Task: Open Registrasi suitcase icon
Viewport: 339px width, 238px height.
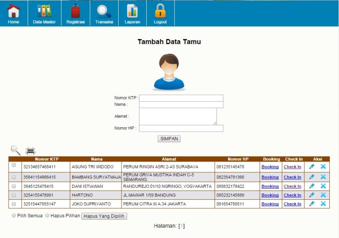Action: click(76, 11)
